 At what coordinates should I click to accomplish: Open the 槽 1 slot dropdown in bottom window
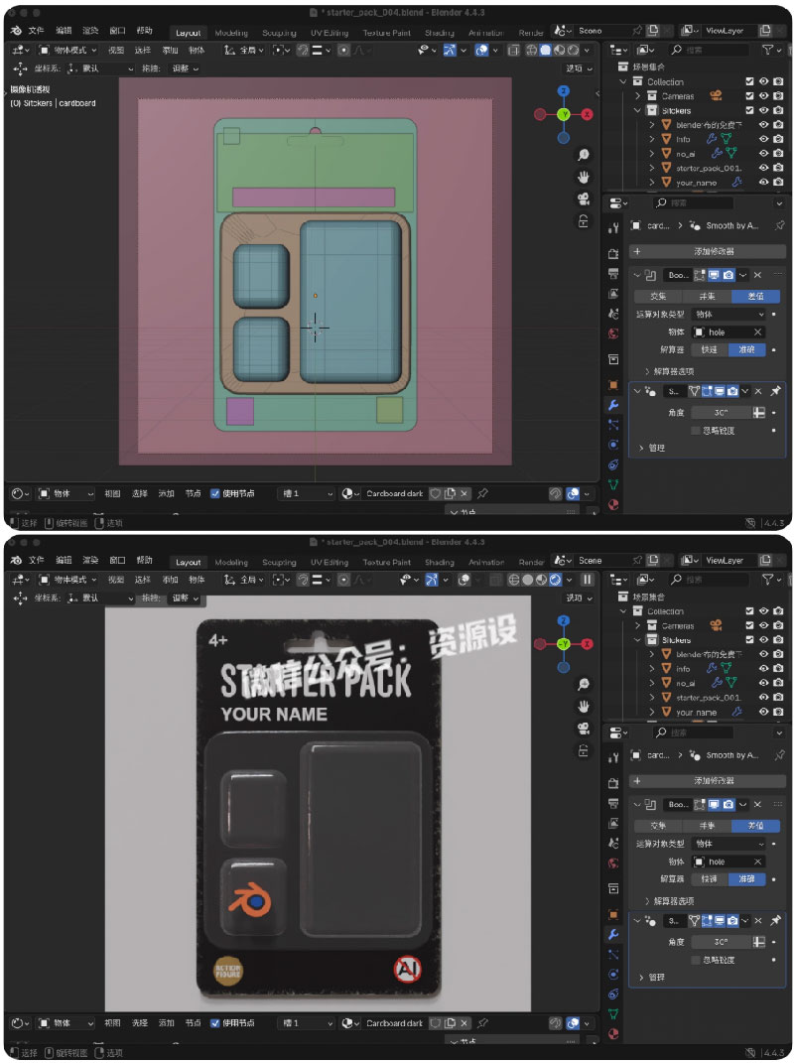click(x=307, y=1023)
